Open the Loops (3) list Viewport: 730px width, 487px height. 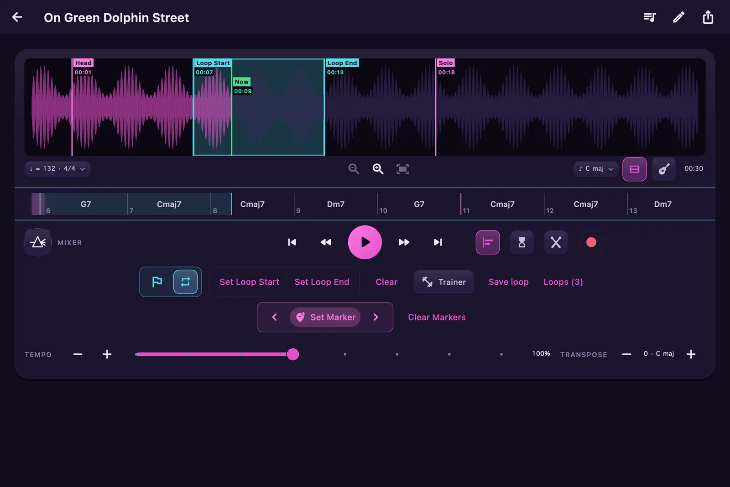563,282
